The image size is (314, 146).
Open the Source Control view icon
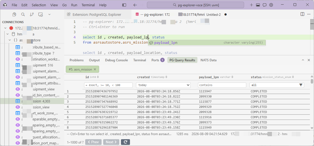(32, 14)
